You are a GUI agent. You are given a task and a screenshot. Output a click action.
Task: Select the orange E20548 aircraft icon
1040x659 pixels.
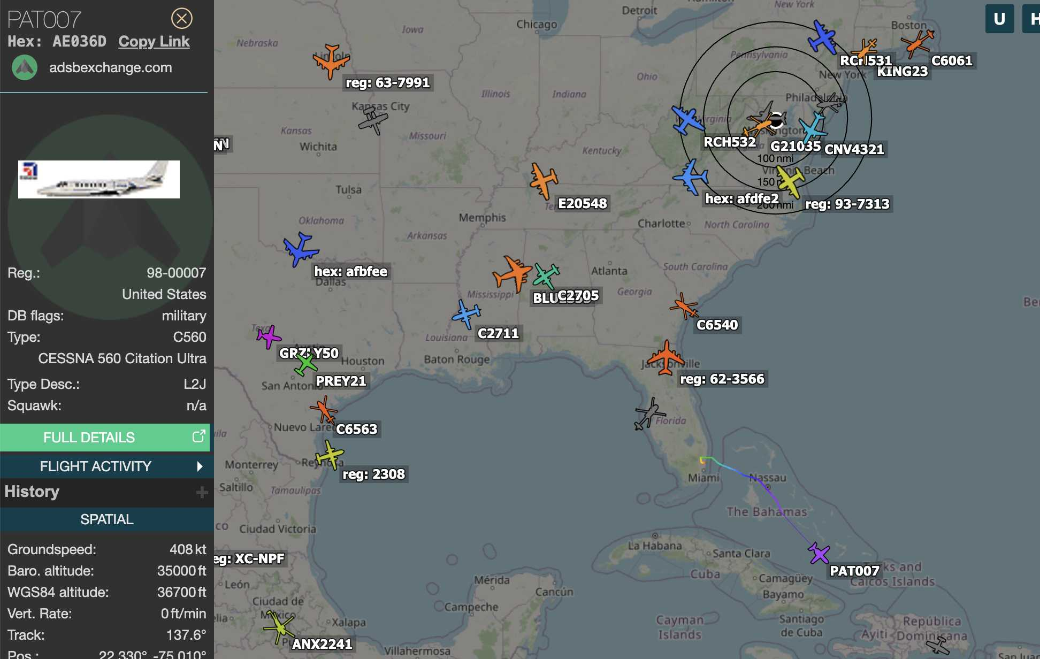coord(544,181)
